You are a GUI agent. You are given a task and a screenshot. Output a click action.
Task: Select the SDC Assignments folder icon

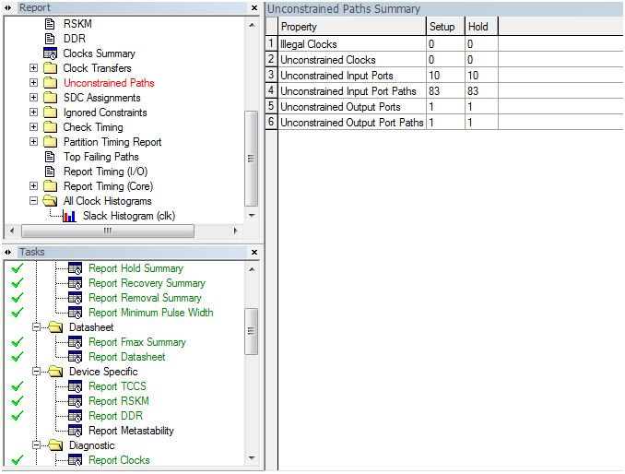point(50,98)
